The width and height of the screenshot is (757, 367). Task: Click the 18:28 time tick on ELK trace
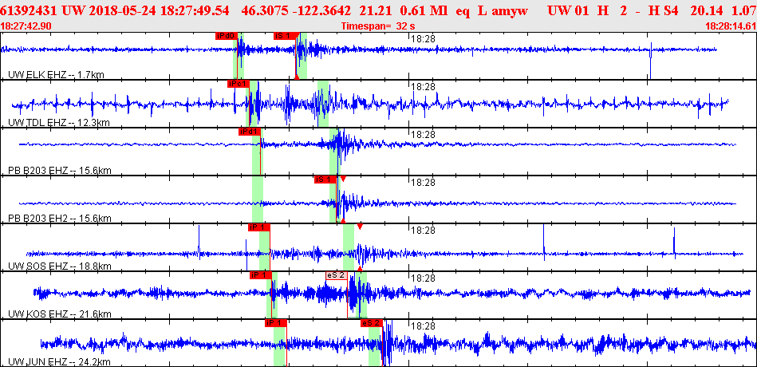pyautogui.click(x=423, y=39)
